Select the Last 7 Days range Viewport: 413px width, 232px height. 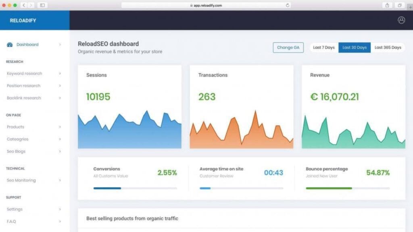pyautogui.click(x=324, y=48)
